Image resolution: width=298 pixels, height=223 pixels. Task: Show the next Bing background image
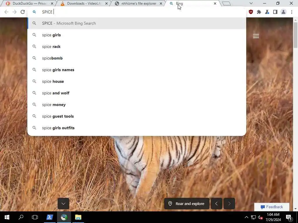229,204
